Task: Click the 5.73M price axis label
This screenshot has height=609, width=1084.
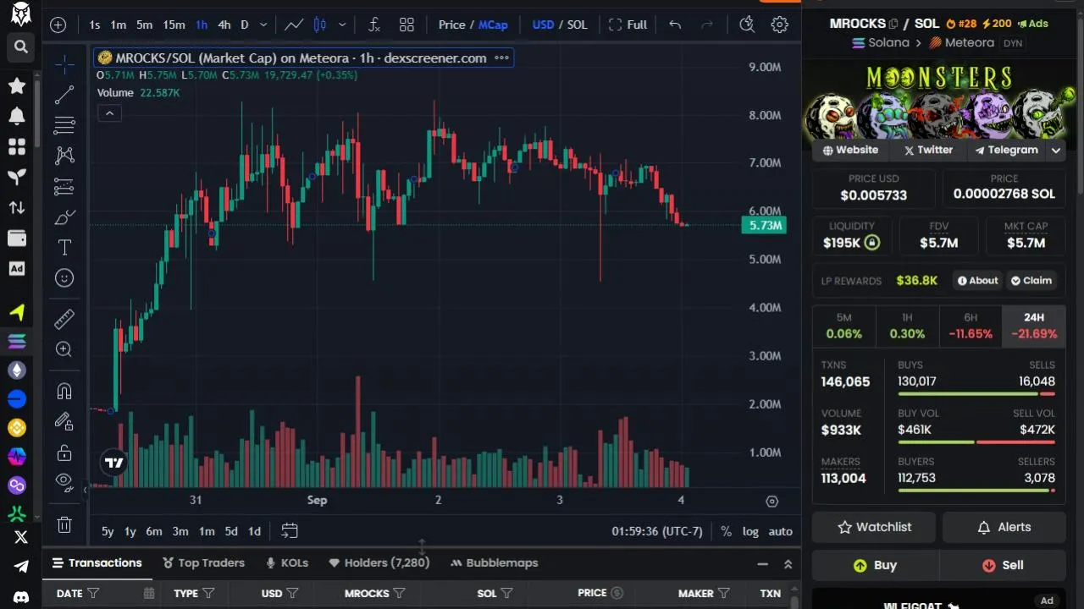Action: [x=765, y=225]
